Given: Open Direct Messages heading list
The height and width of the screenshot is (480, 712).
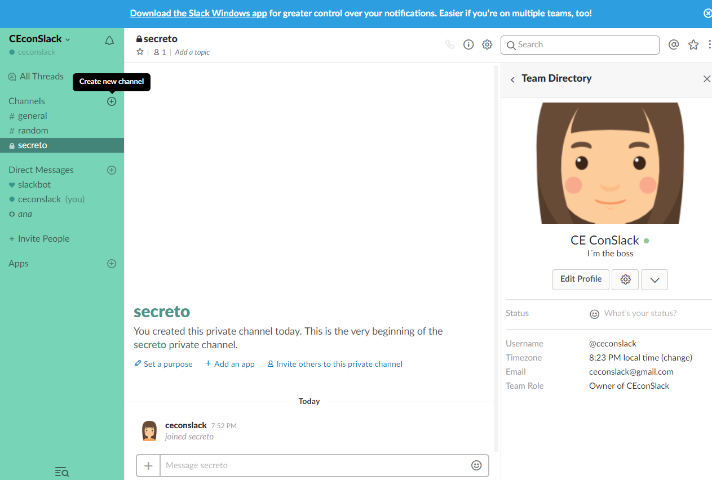Looking at the screenshot, I should click(x=41, y=170).
